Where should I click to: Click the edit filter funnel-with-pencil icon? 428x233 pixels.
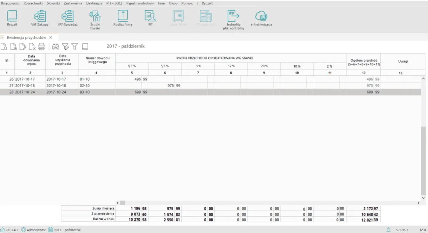[x=66, y=46]
